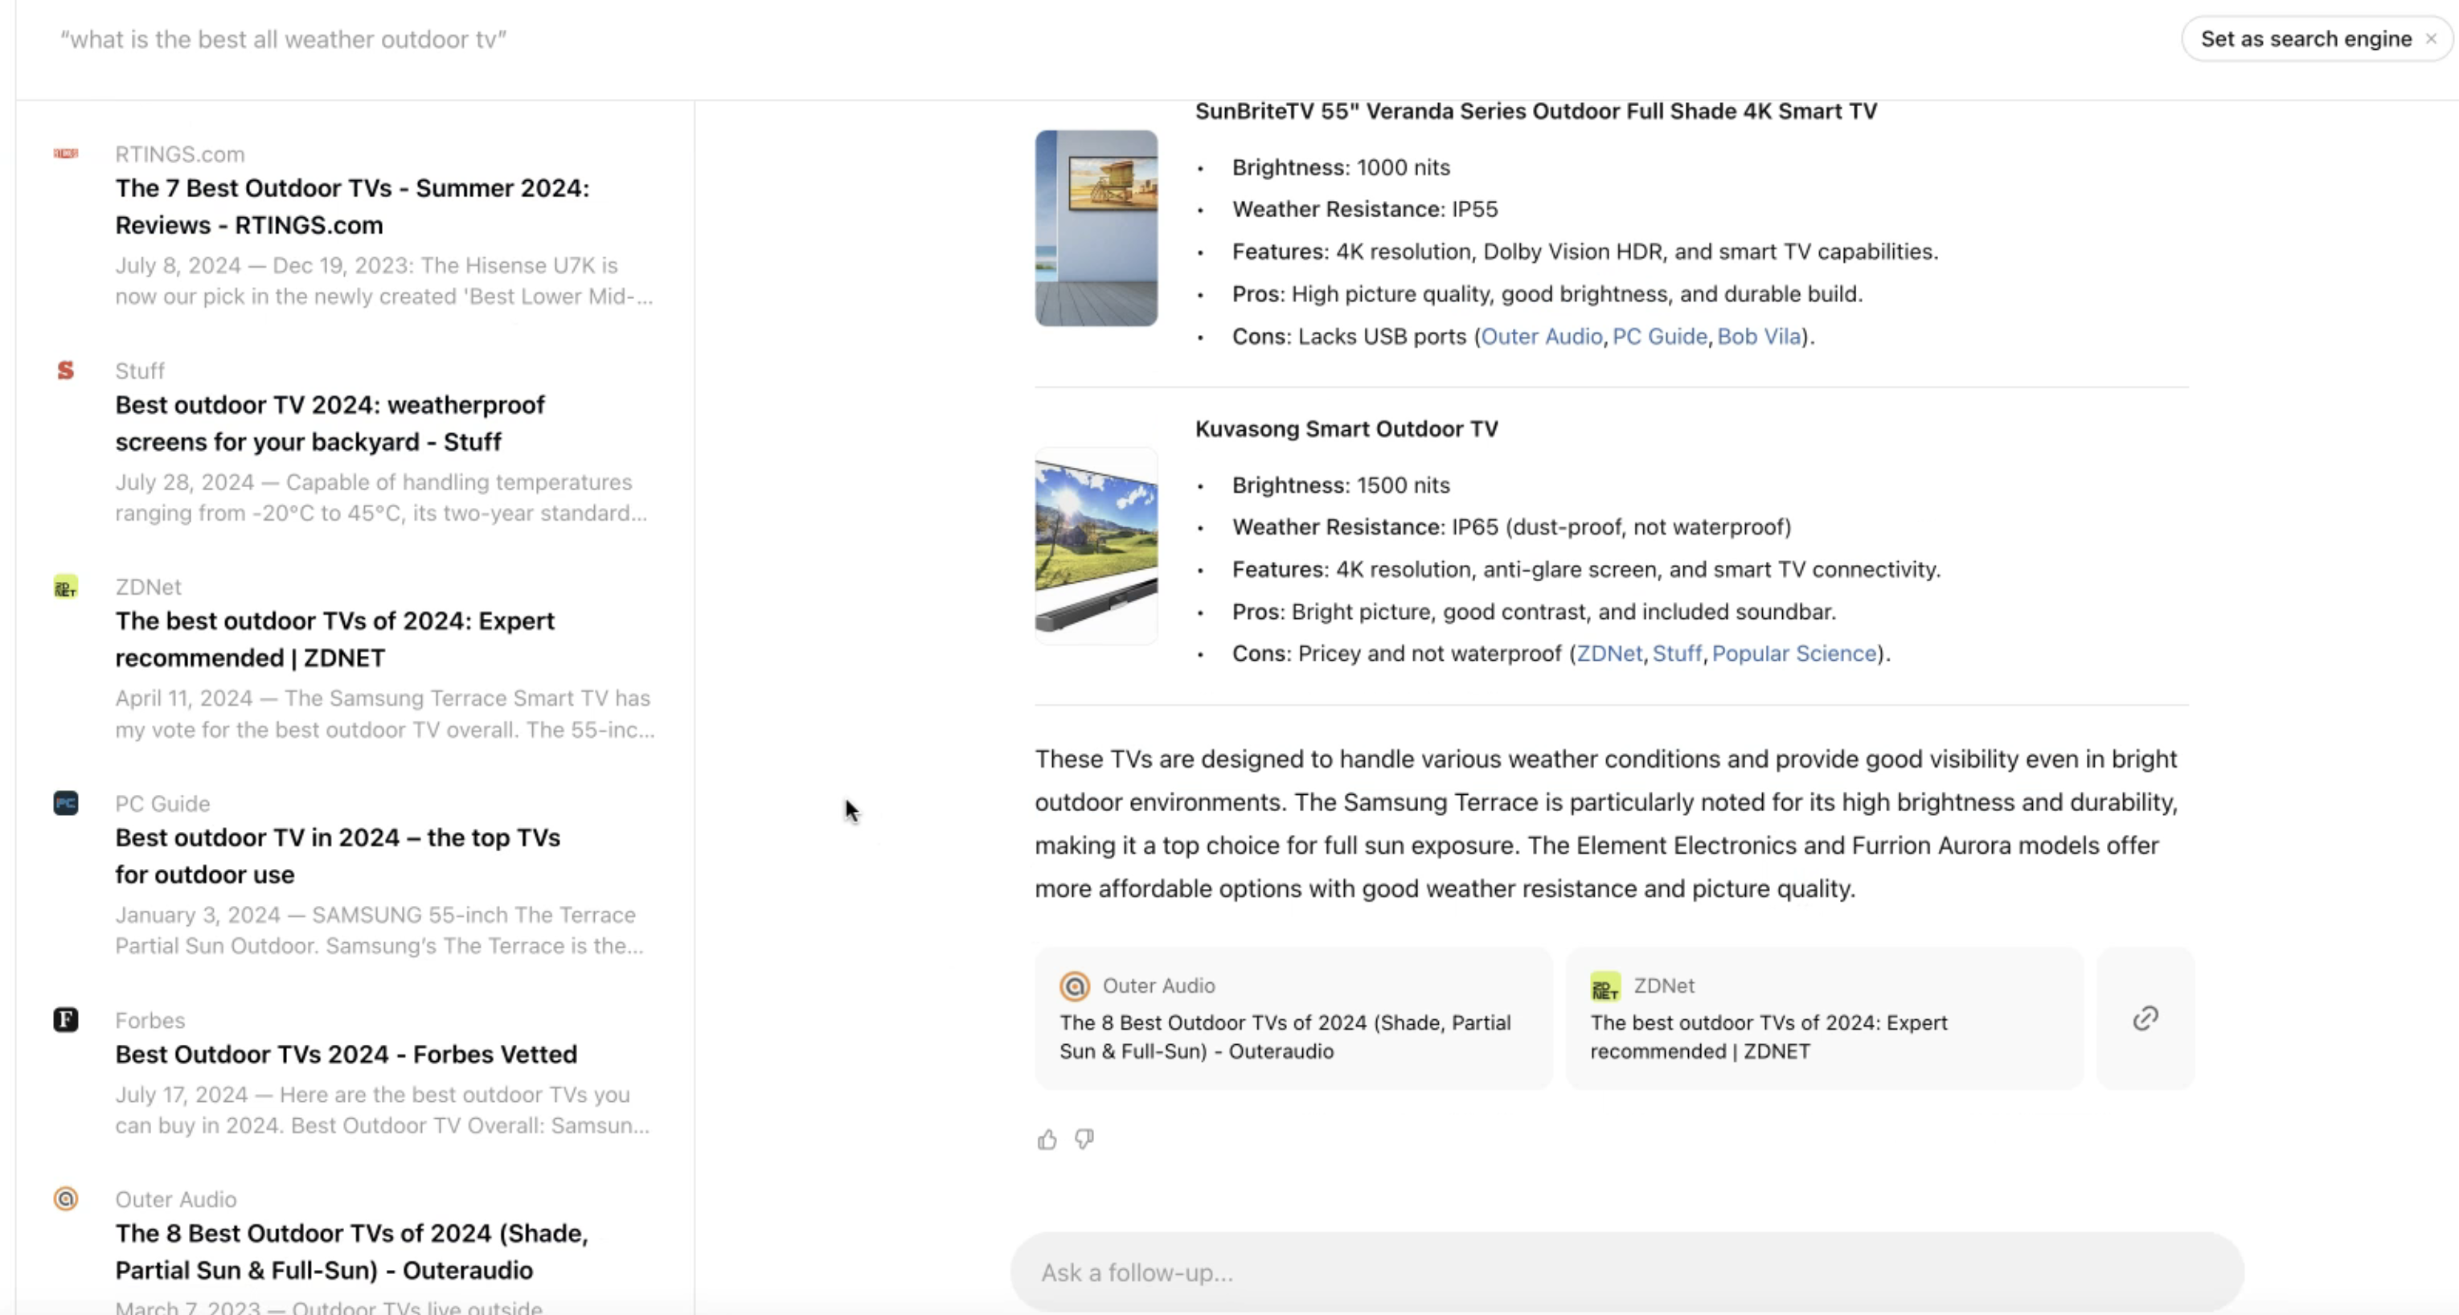Click the Ask a follow-up input field
2459x1315 pixels.
[1627, 1272]
